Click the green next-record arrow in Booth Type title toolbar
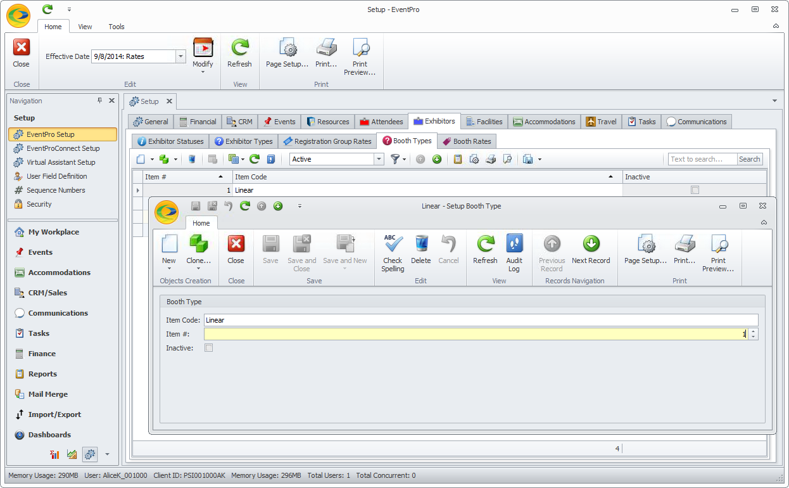789x488 pixels. 278,206
